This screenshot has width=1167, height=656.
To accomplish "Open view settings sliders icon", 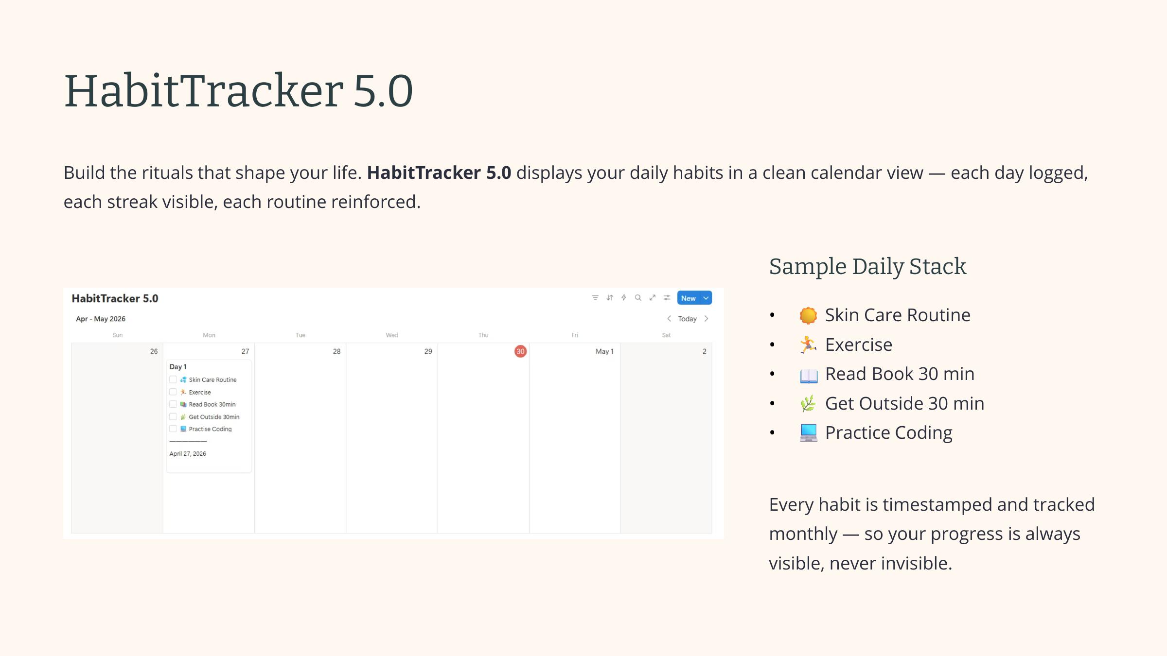I will (667, 298).
